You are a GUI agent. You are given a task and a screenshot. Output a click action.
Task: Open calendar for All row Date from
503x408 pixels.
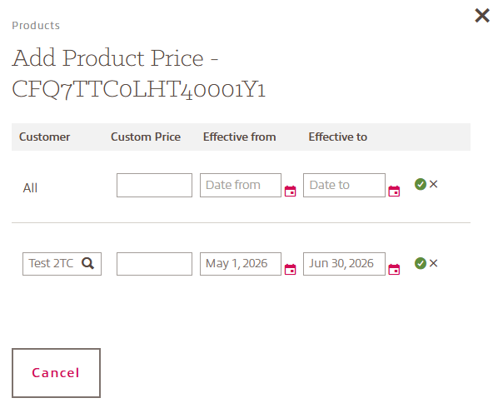point(291,191)
